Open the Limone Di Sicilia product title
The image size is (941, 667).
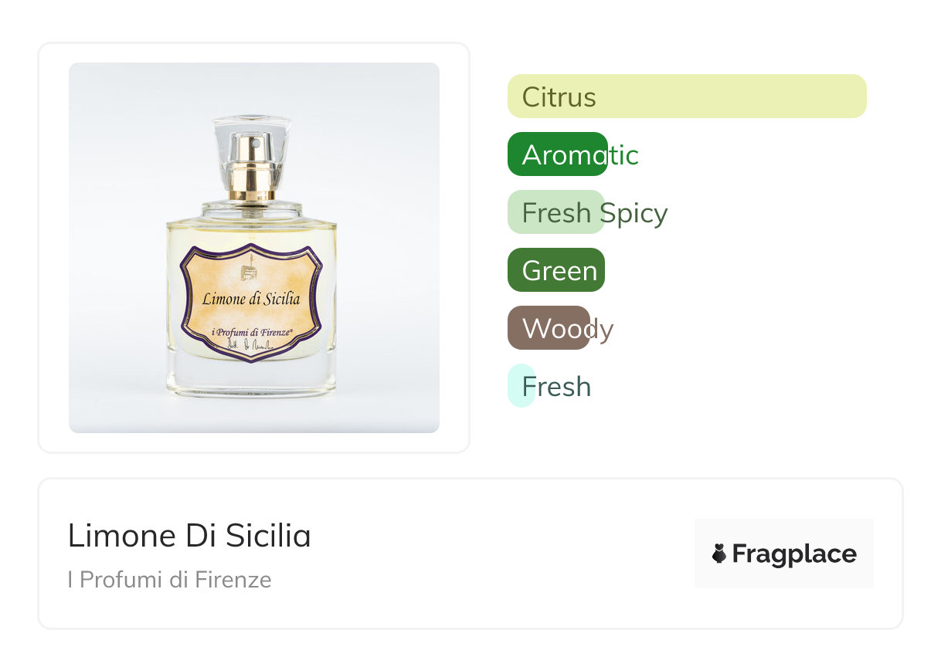[x=189, y=536]
